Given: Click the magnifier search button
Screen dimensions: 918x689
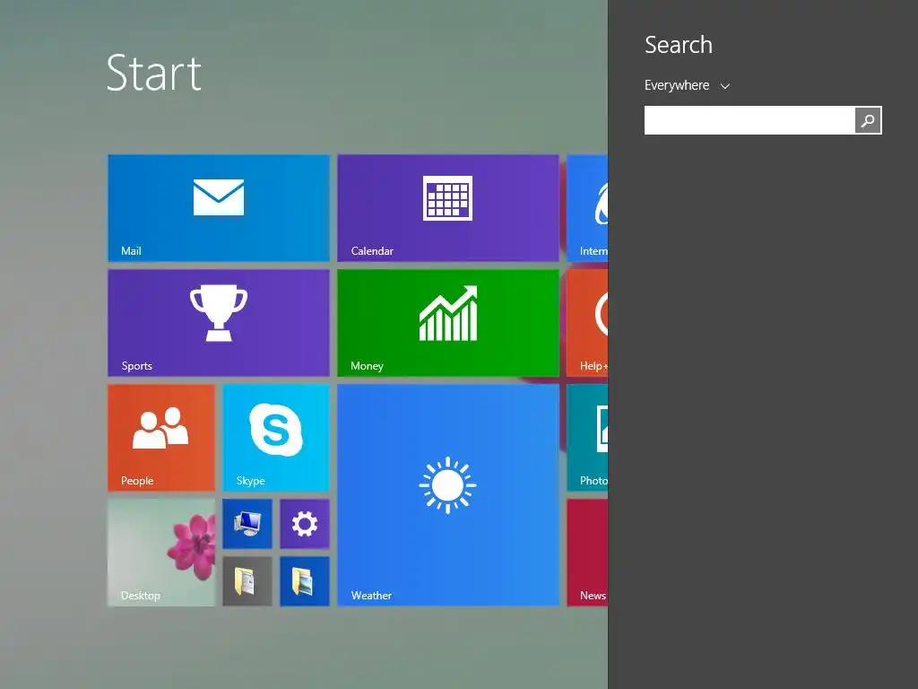Looking at the screenshot, I should tap(868, 120).
